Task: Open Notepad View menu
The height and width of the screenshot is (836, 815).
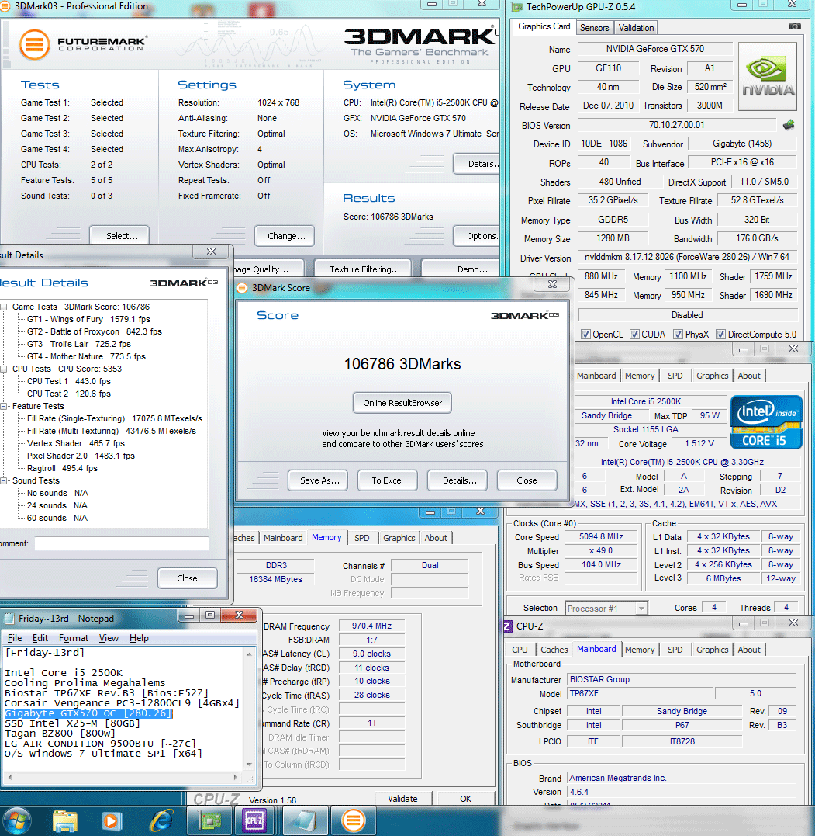Action: tap(109, 638)
